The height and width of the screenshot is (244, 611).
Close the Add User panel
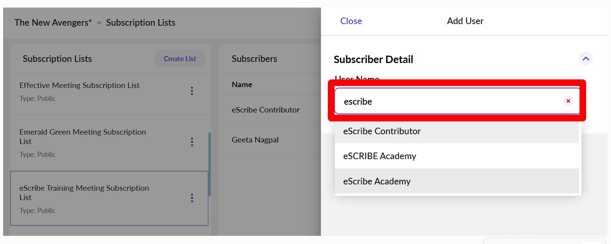pos(351,21)
